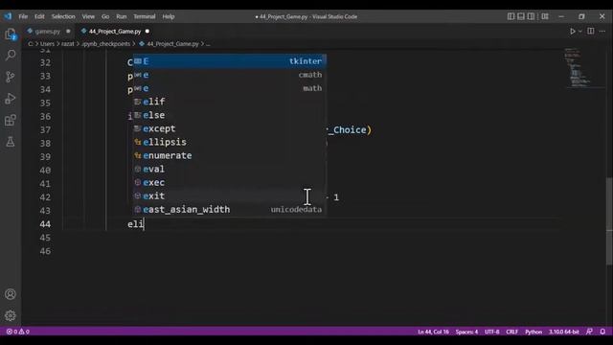This screenshot has width=613, height=345.
Task: Open the Terminal menu
Action: (145, 16)
